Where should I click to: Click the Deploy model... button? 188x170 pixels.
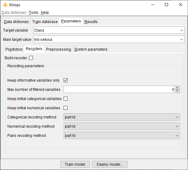110,164
